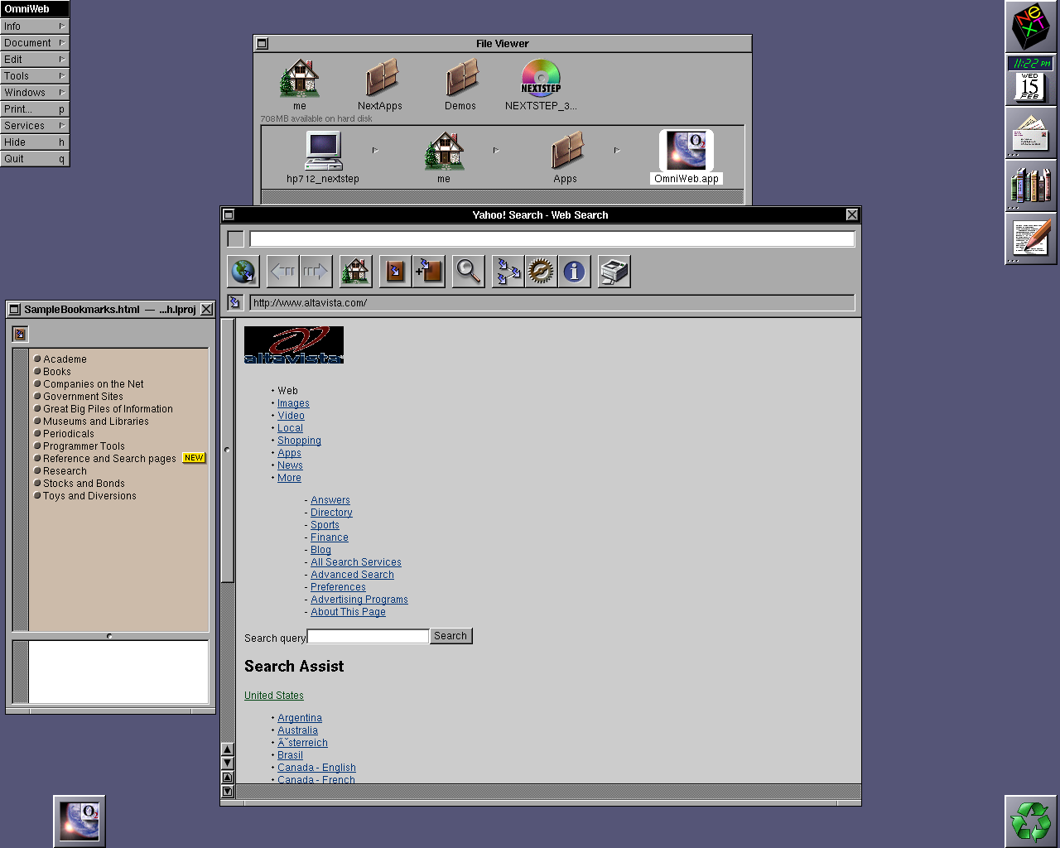Click the scroll down arrow in browser scrollbar
1060x848 pixels.
pos(228,763)
